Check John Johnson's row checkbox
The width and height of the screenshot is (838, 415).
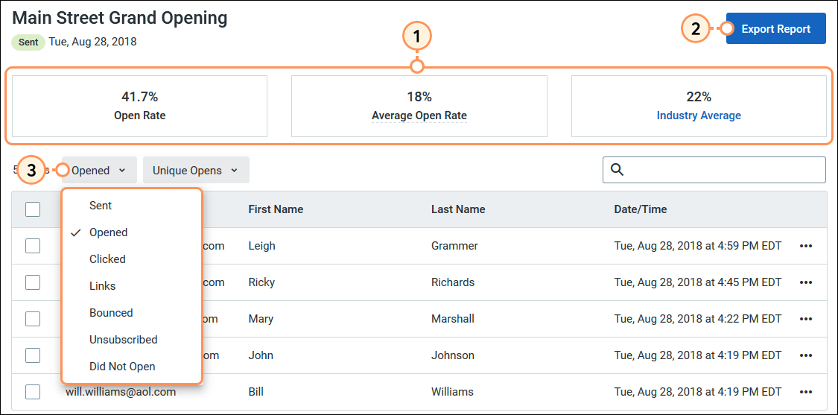click(33, 355)
